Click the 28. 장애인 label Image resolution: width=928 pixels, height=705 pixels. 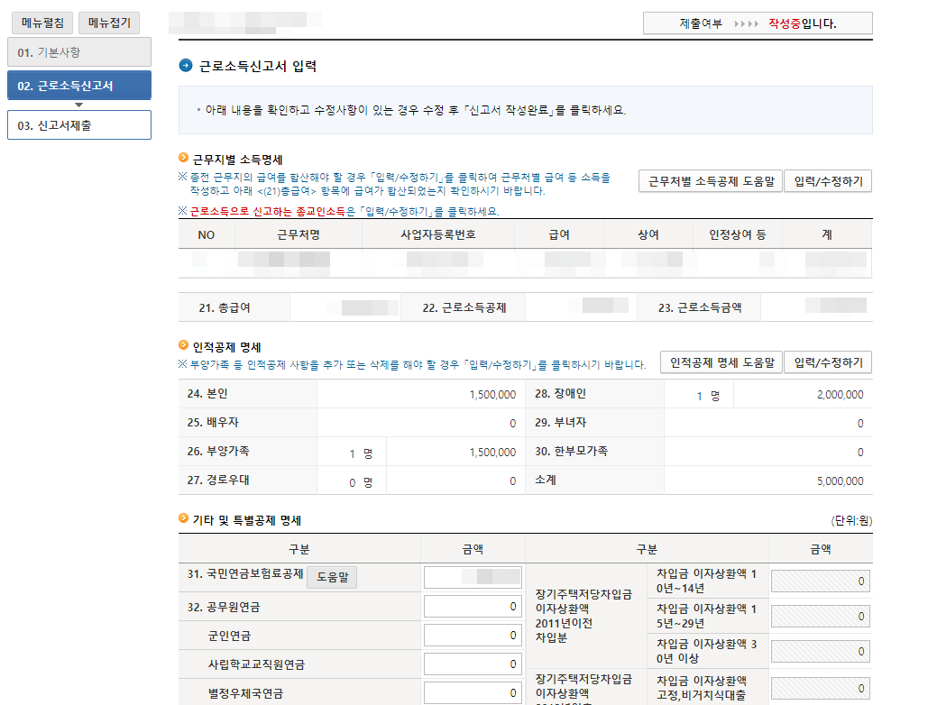point(560,393)
